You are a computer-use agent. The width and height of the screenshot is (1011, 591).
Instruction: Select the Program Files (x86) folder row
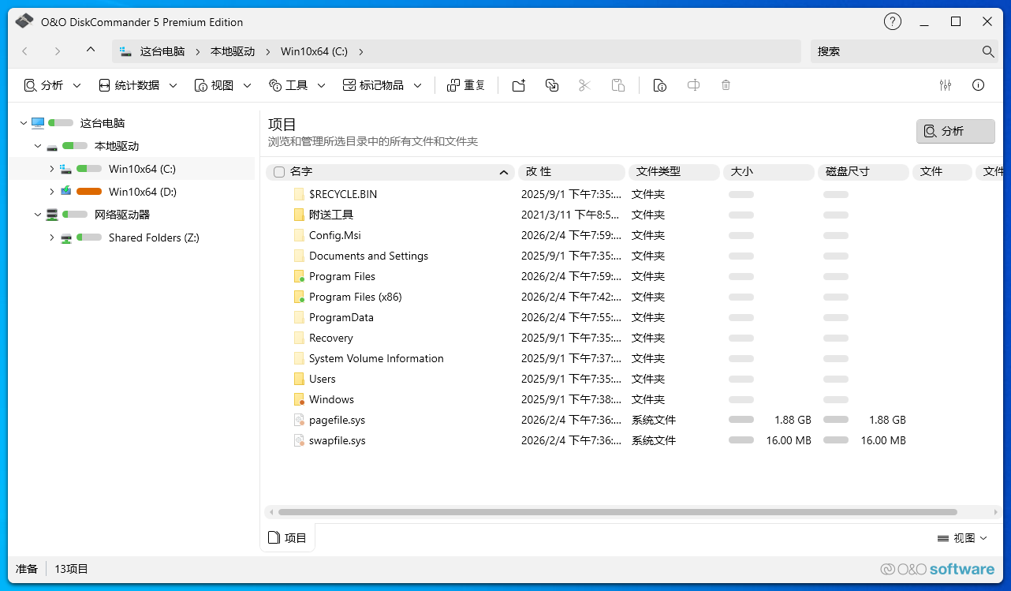click(355, 297)
